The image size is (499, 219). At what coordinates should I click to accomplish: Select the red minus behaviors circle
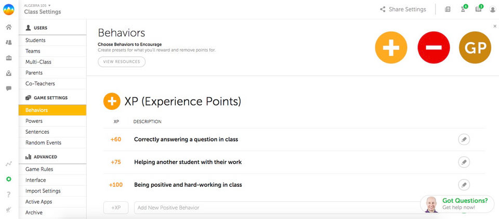(434, 47)
